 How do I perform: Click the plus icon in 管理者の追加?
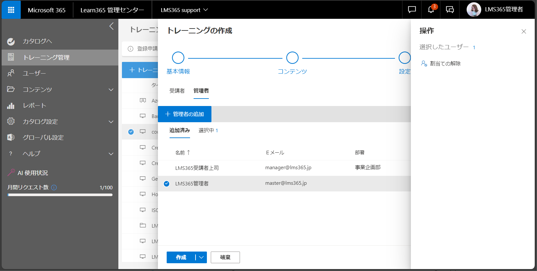(x=168, y=114)
